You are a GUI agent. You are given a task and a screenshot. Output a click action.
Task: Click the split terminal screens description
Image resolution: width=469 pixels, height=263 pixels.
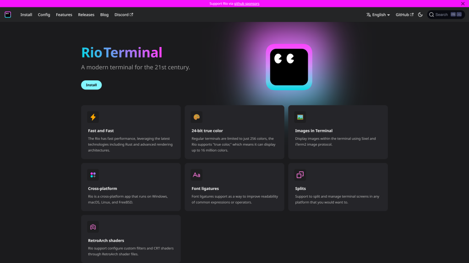tap(337, 199)
